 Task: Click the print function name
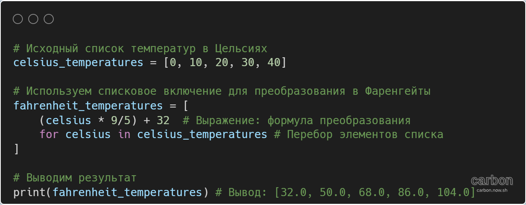(29, 192)
